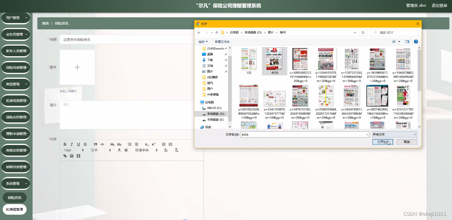Insert a code block in the editor
This screenshot has width=452, height=220.
pyautogui.click(x=102, y=144)
